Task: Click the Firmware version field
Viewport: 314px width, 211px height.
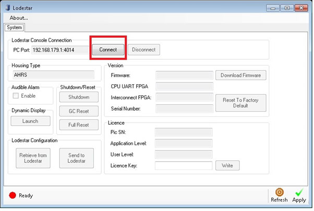Action: click(184, 75)
